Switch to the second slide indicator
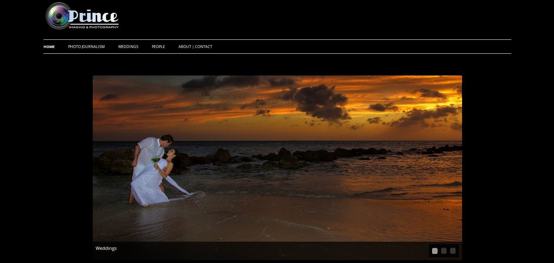 click(444, 251)
